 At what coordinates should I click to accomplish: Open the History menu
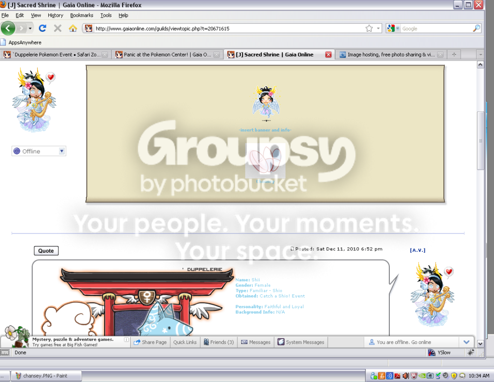[x=55, y=15]
